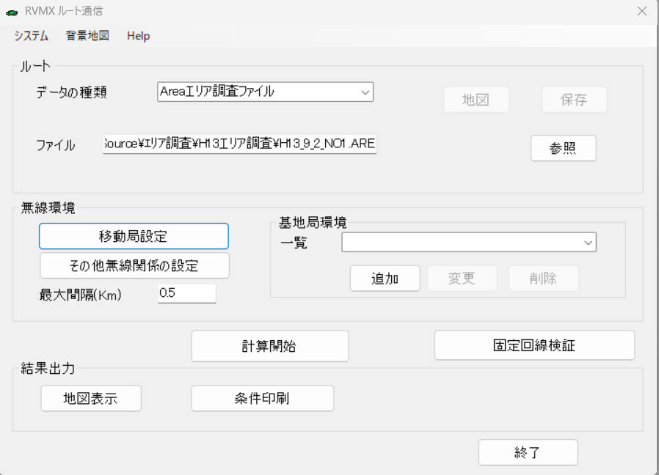Open the システム menu

pos(31,36)
